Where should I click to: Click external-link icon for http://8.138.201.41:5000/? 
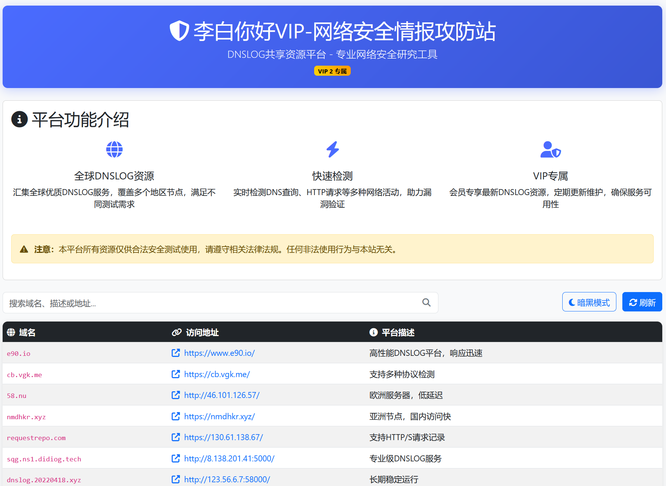176,458
